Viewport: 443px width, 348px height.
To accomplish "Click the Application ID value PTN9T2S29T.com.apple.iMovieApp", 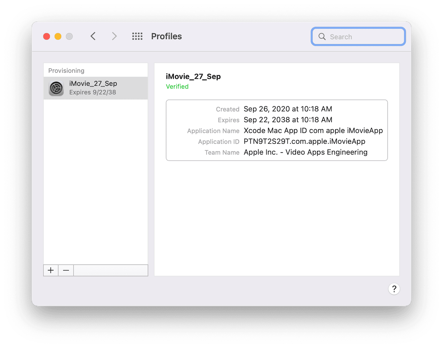I will coord(304,142).
